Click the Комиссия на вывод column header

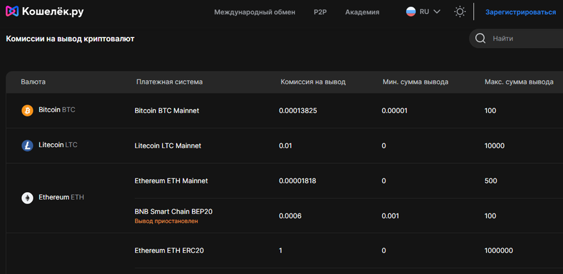tap(313, 82)
